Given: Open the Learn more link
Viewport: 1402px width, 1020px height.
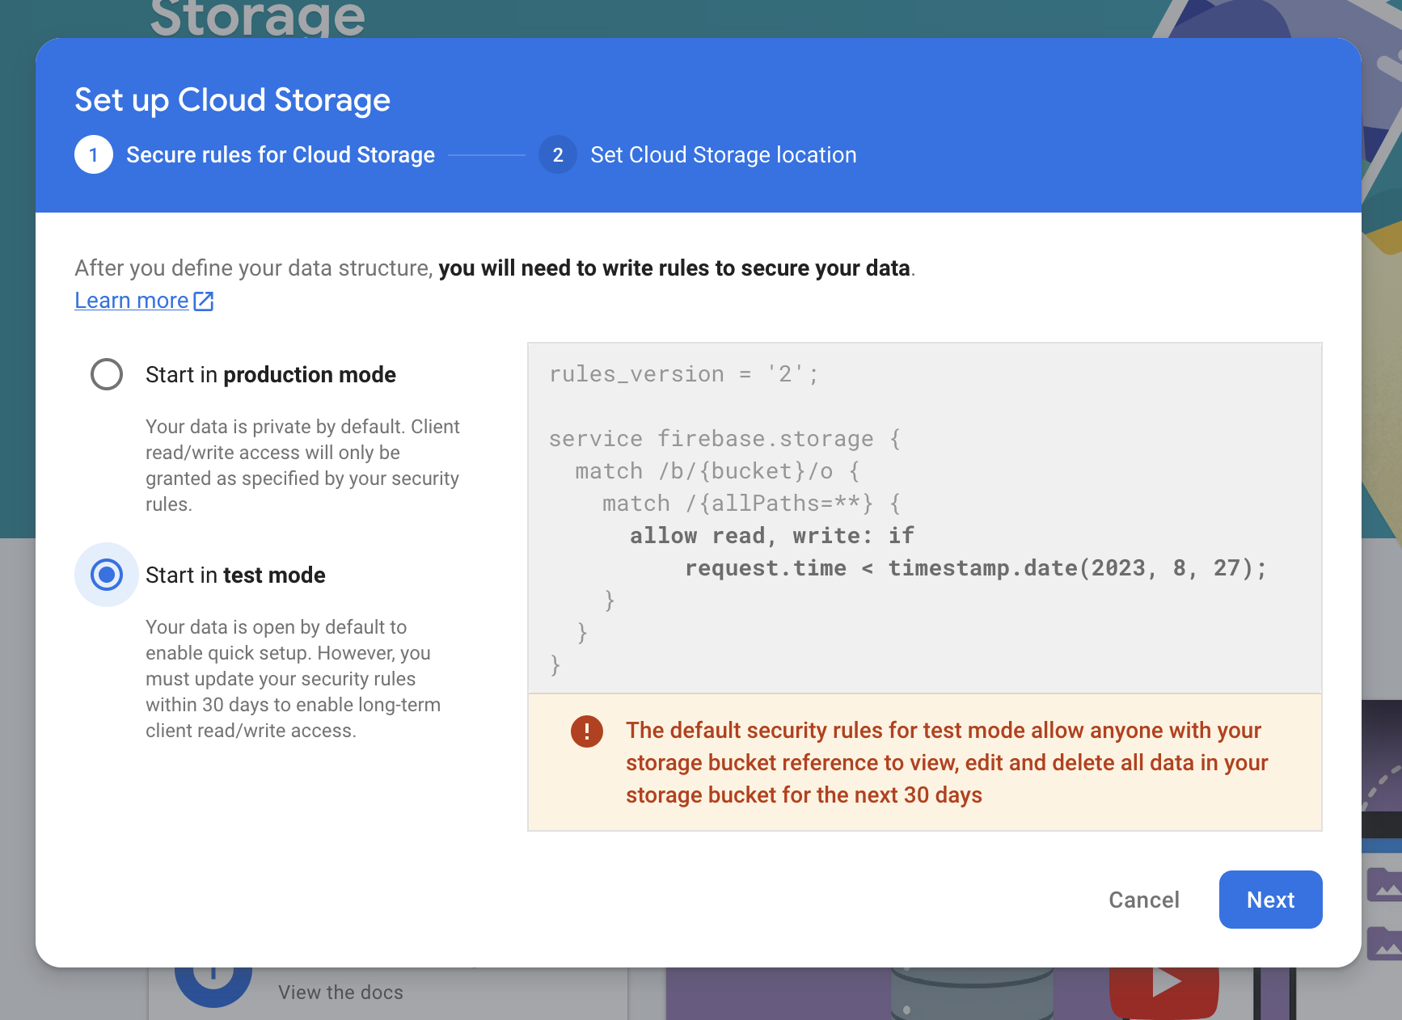Looking at the screenshot, I should click(132, 301).
